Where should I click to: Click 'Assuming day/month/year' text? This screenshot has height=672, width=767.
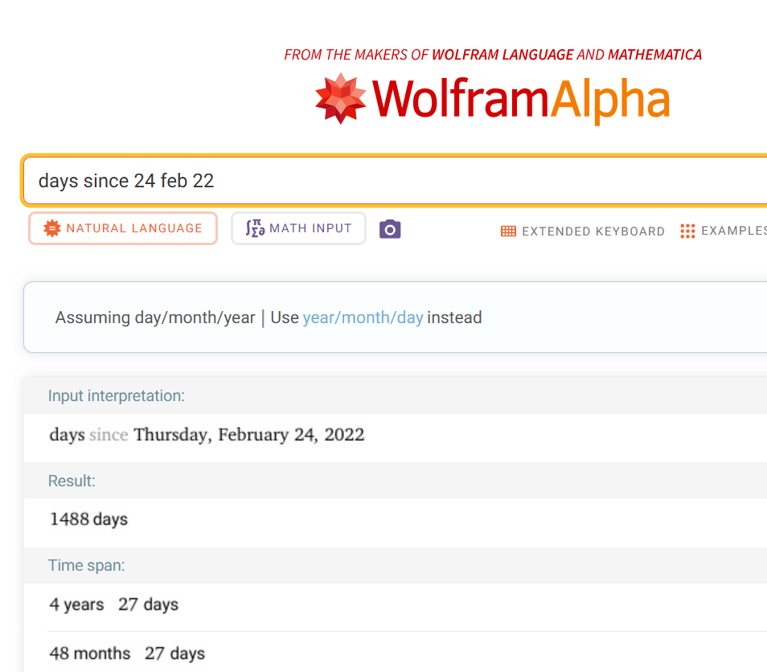(x=155, y=318)
